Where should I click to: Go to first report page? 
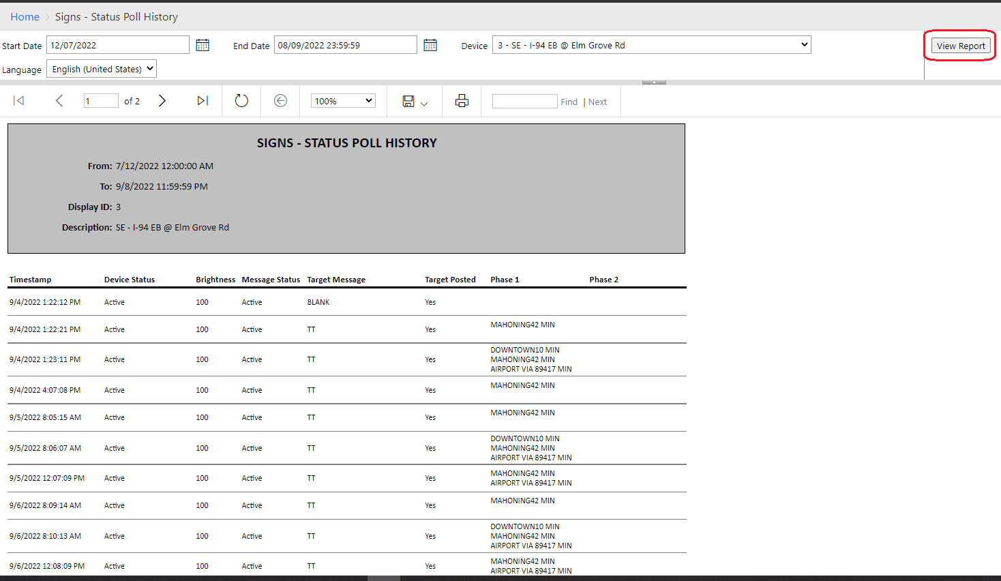tap(19, 101)
